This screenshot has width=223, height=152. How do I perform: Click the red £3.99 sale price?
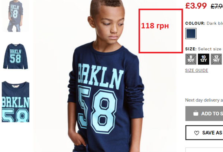click(196, 6)
